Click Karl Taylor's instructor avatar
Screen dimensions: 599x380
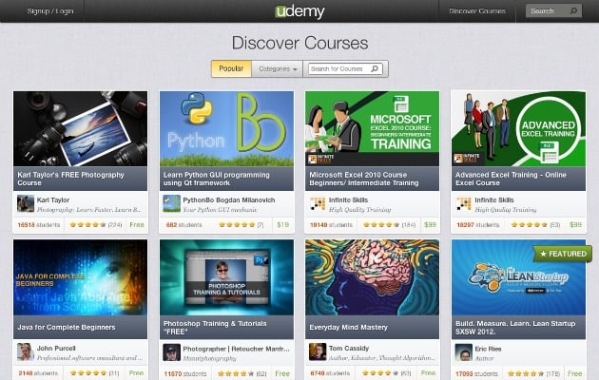(26, 203)
